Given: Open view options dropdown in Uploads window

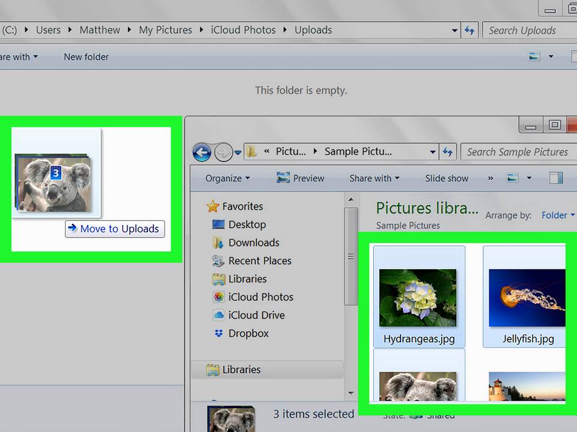Looking at the screenshot, I should 551,56.
